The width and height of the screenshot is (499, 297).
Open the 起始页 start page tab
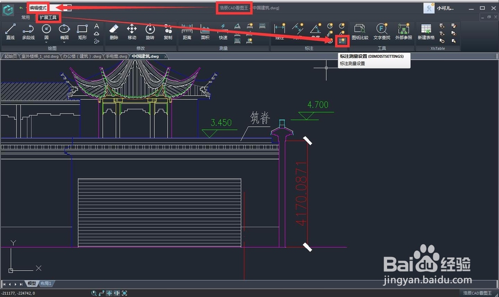pos(10,56)
